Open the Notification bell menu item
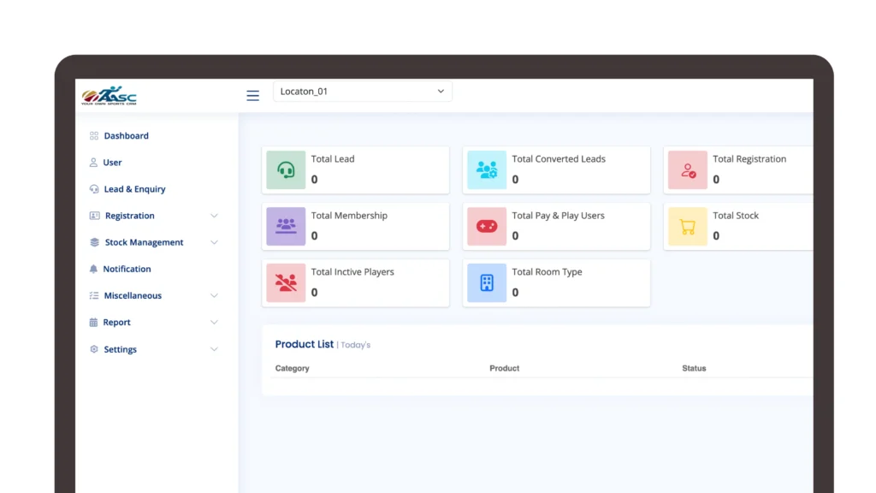 pyautogui.click(x=127, y=269)
